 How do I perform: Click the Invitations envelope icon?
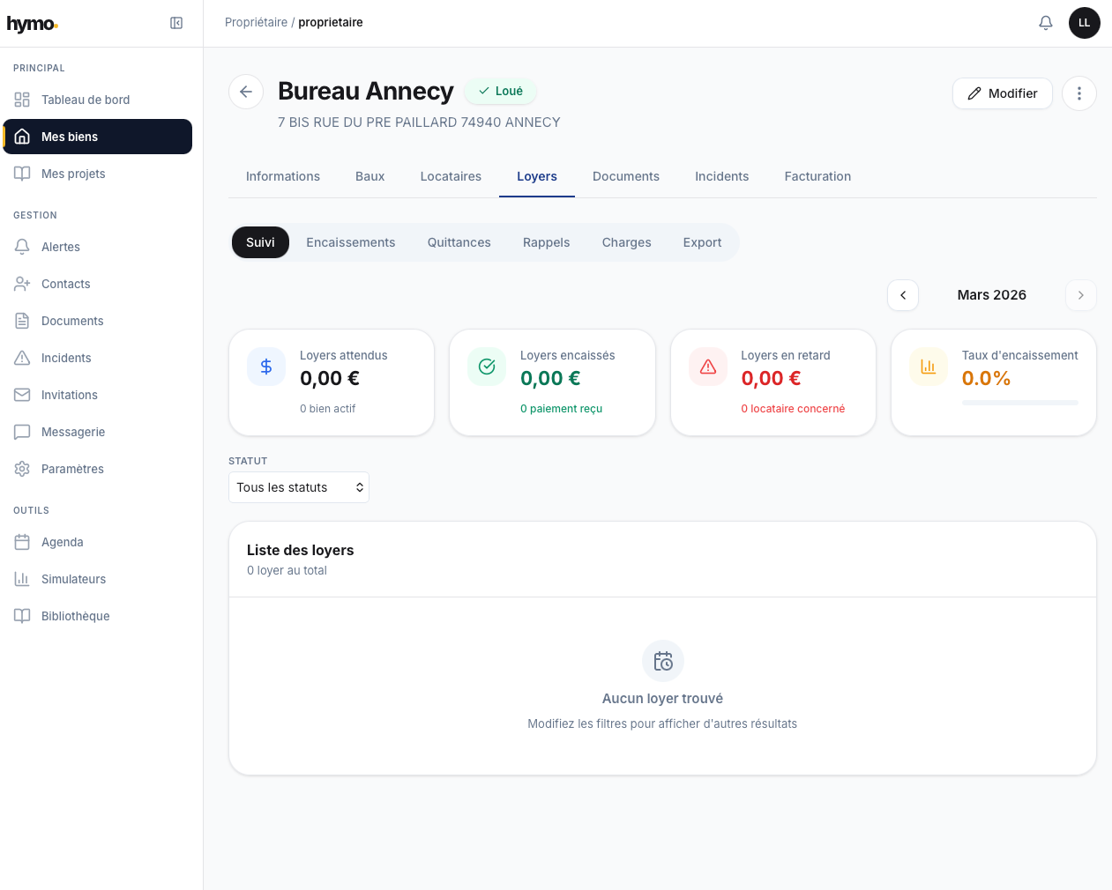tap(23, 395)
